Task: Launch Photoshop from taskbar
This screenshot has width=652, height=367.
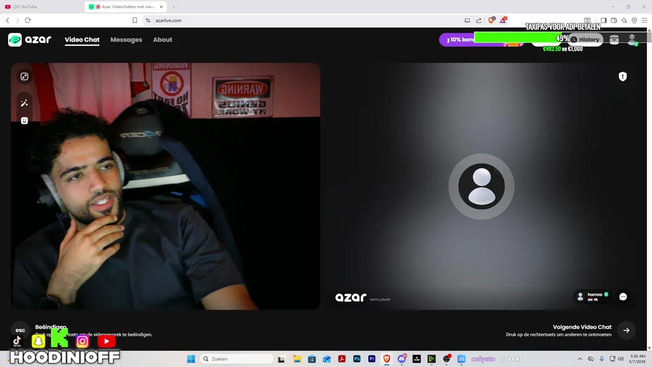Action: coord(357,359)
